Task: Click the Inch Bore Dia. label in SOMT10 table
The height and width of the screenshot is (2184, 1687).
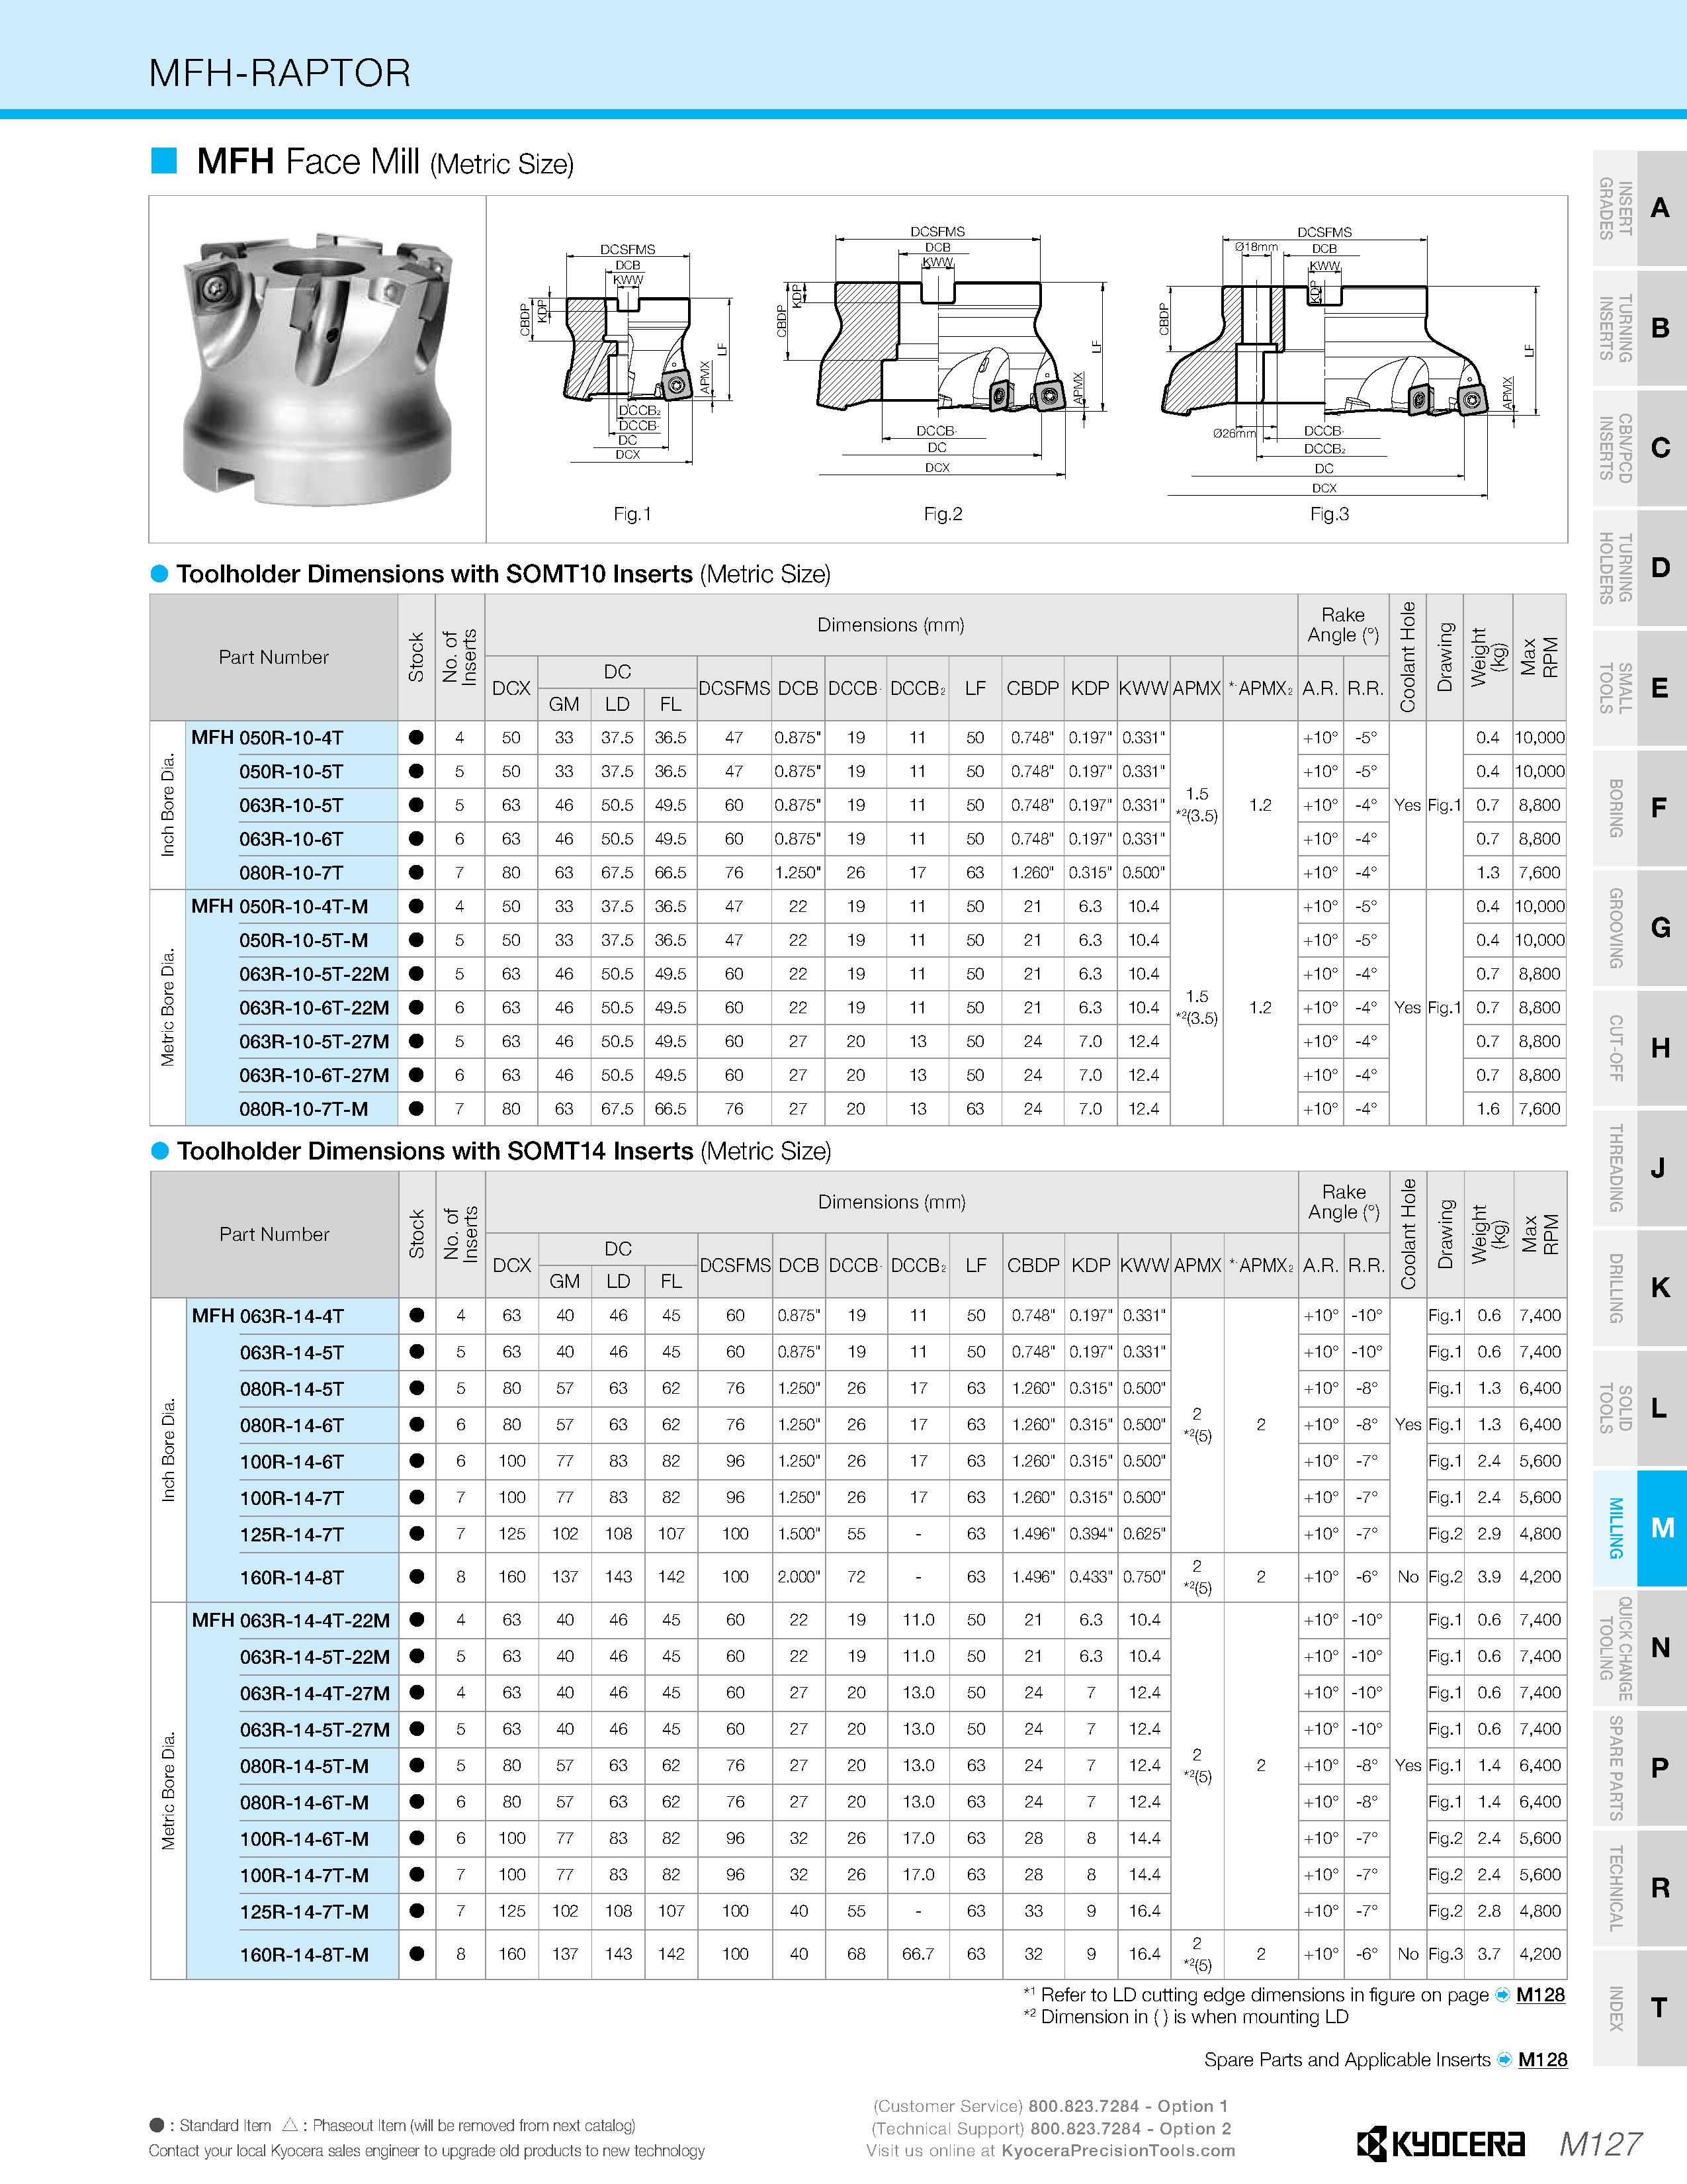Action: tap(168, 805)
